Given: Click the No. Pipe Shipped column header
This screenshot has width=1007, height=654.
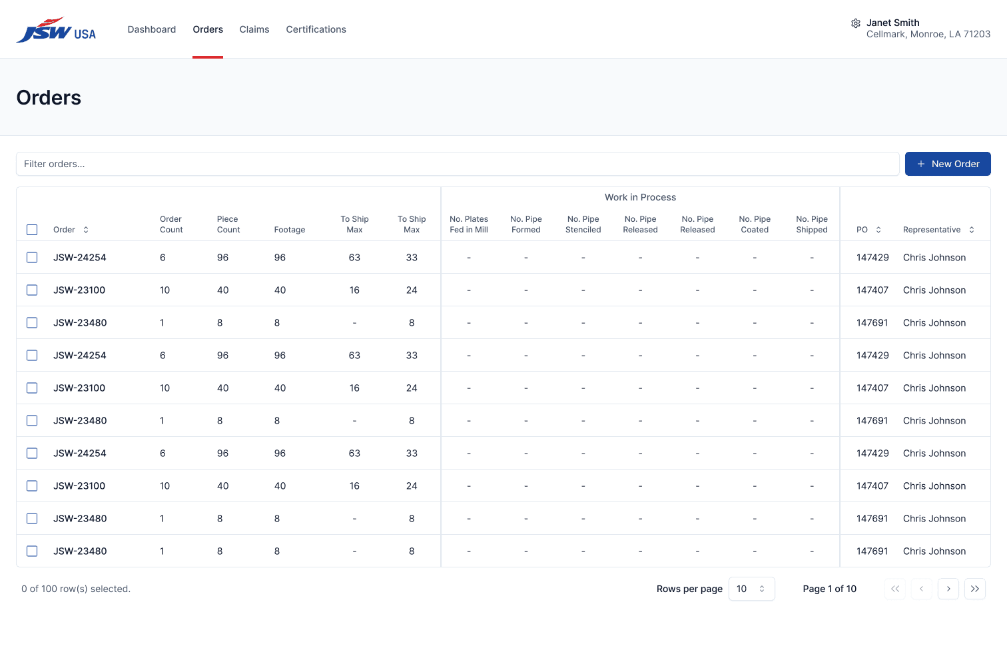Looking at the screenshot, I should pos(812,224).
